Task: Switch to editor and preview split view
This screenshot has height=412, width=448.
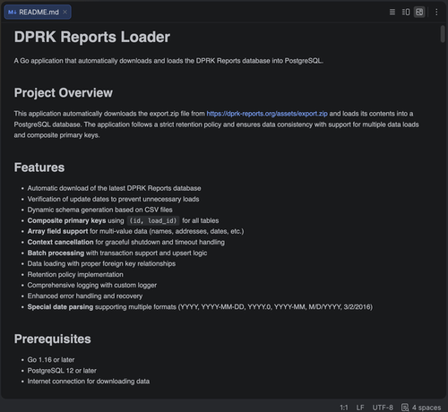Action: (406, 12)
